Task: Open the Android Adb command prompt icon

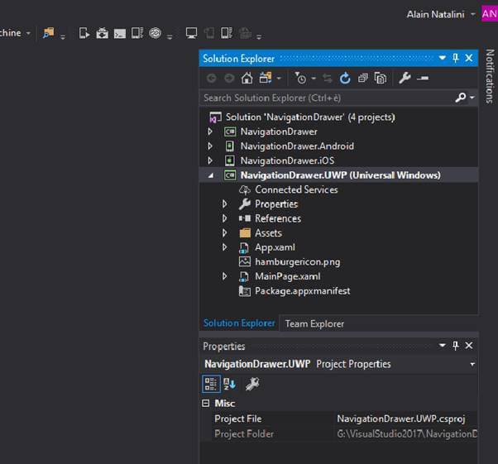Action: [120, 33]
